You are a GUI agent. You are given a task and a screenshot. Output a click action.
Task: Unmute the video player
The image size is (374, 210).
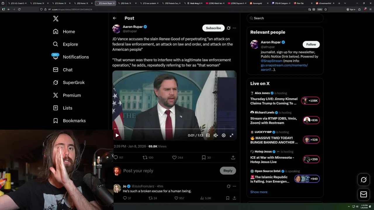(x=216, y=135)
